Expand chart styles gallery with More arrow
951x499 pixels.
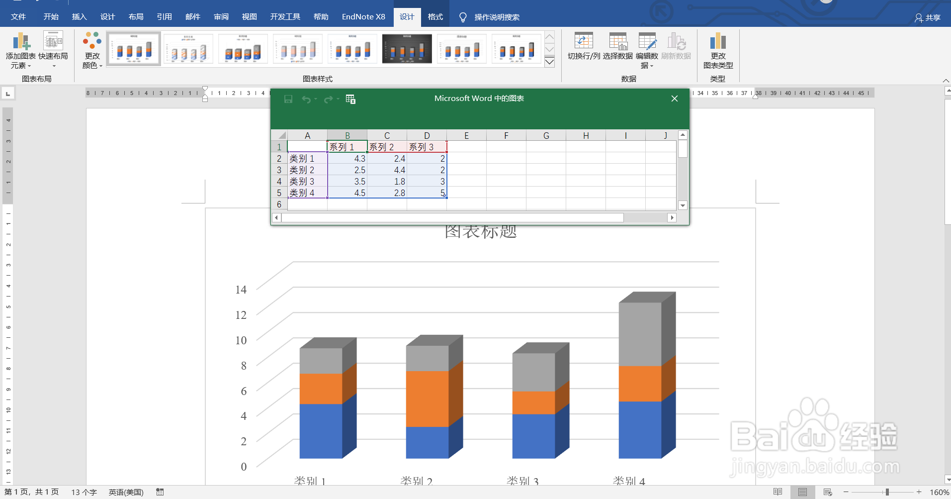click(549, 62)
